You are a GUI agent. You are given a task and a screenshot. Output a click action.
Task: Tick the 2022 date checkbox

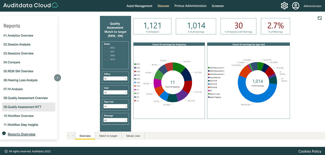click(108, 48)
